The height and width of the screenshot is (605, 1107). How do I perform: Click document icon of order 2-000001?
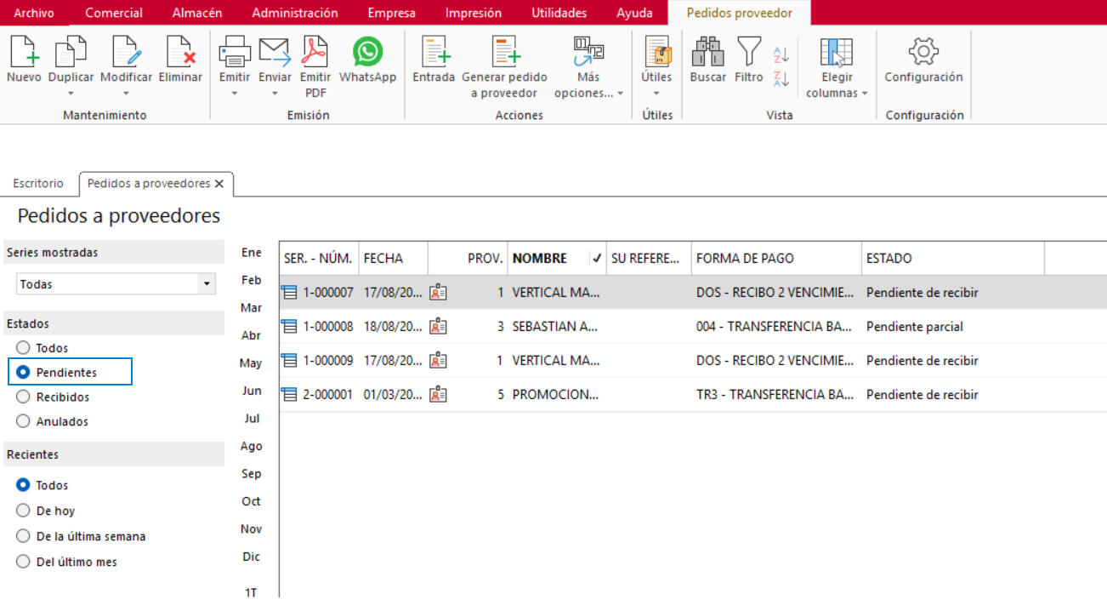click(289, 395)
